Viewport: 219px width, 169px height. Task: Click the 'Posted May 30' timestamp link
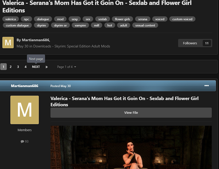[x=60, y=86]
